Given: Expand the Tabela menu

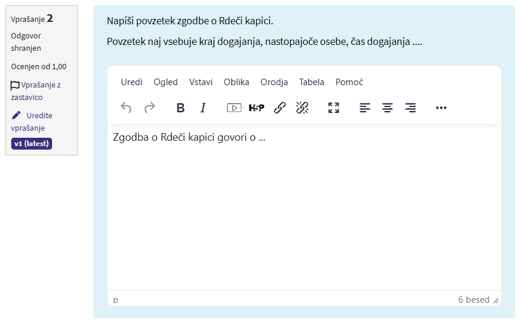Looking at the screenshot, I should point(311,82).
